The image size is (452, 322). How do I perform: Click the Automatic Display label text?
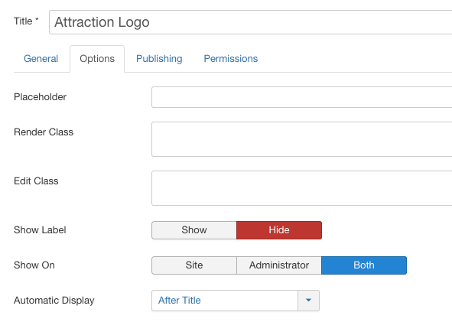point(54,301)
